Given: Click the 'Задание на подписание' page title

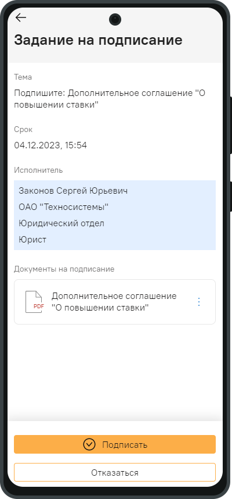Looking at the screenshot, I should click(x=98, y=40).
